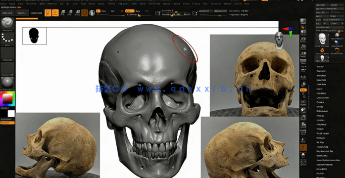Viewport: 345px width, 178px height.
Task: Expand the NanoMesh sub-palette
Action: tap(321, 80)
